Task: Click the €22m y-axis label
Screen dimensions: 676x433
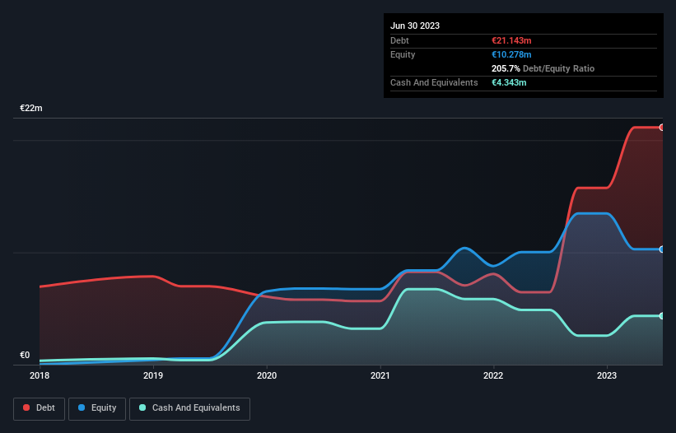Action: click(31, 108)
